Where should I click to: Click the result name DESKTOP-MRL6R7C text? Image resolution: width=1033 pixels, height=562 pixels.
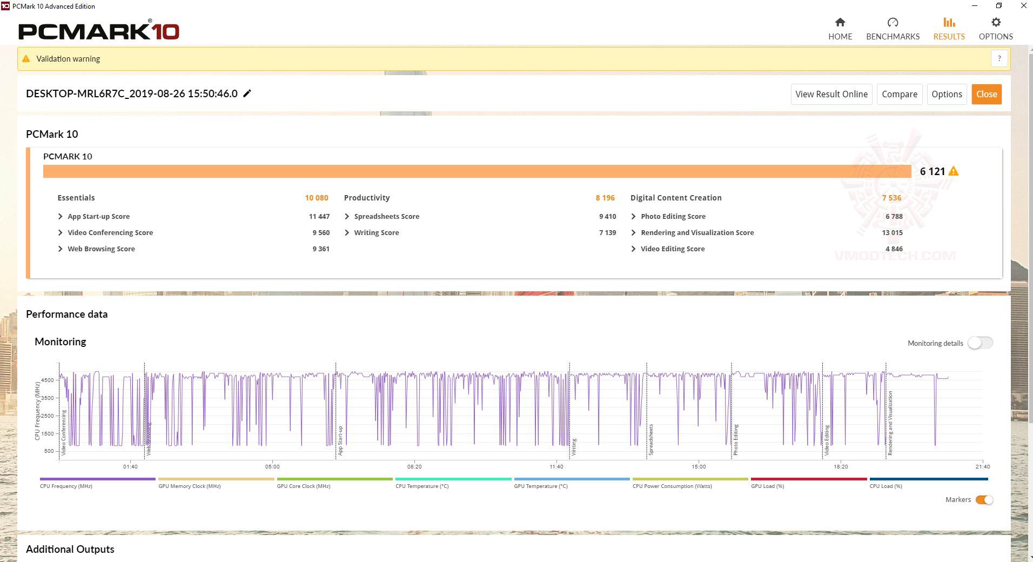132,93
